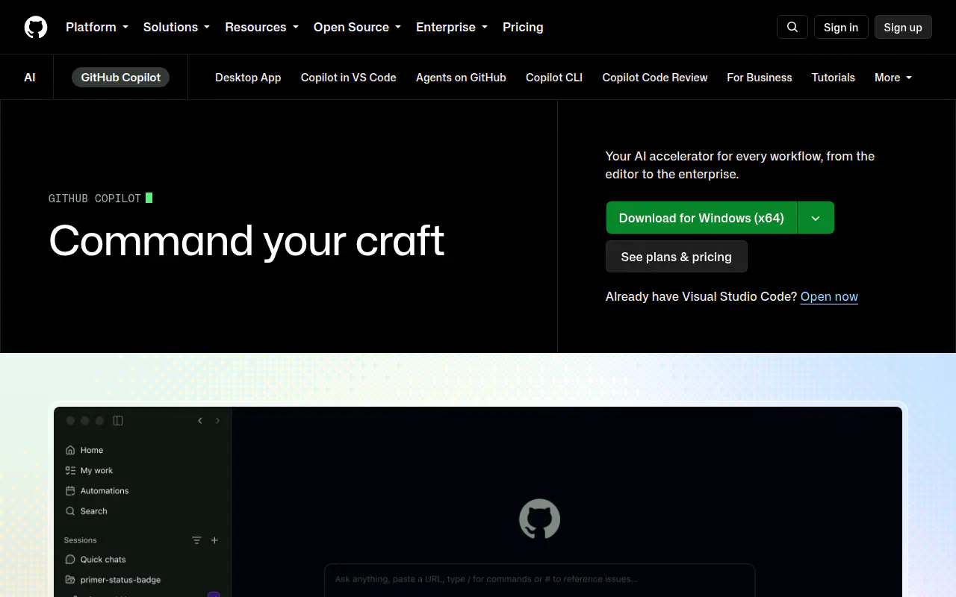The image size is (956, 597).
Task: Click the Sign in button
Action: coord(841,27)
